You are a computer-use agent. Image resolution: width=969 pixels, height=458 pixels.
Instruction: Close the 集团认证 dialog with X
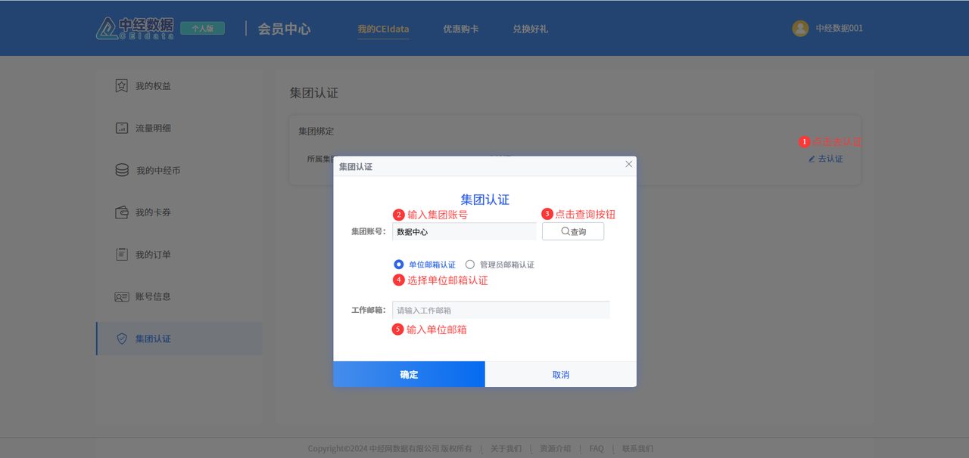point(628,164)
